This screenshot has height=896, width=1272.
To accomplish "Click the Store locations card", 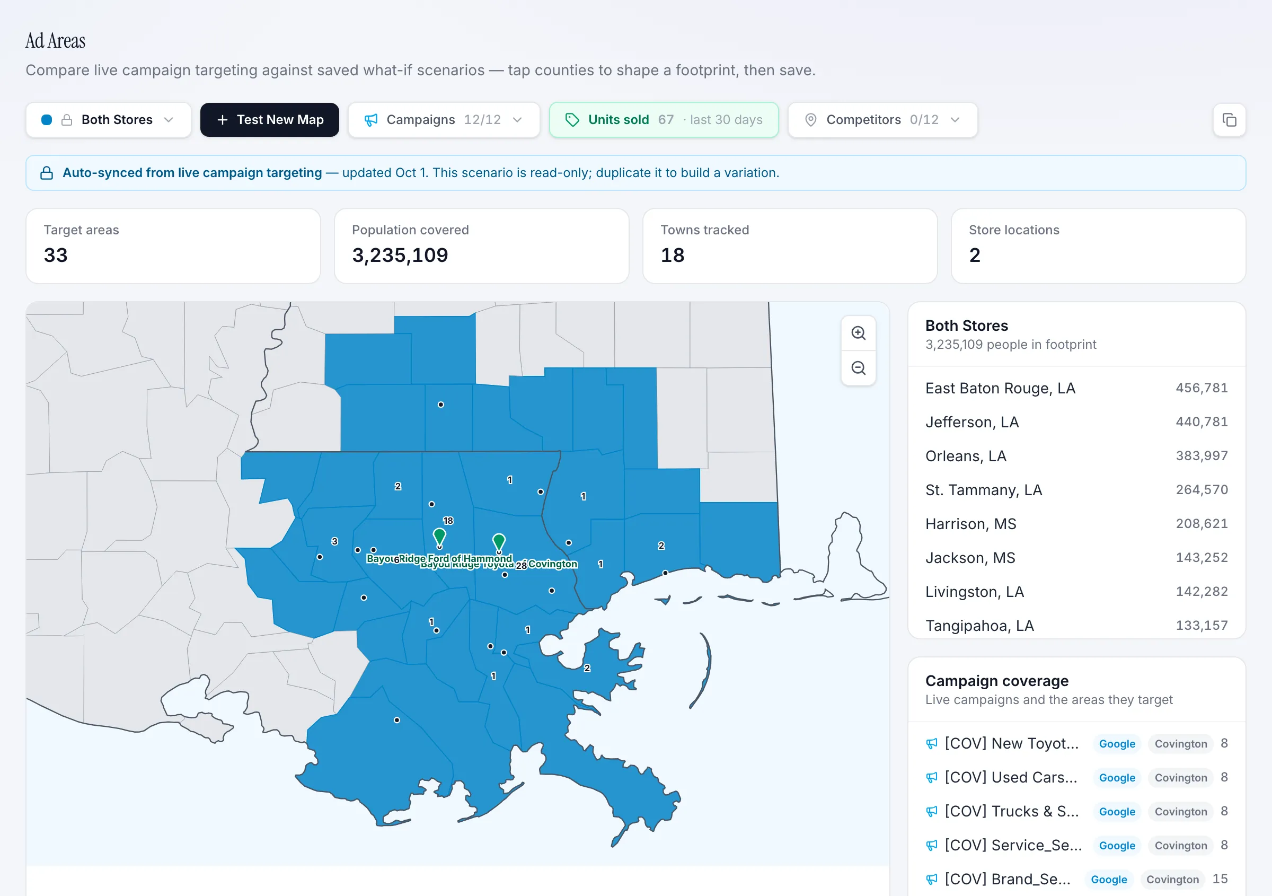I will tap(1098, 246).
